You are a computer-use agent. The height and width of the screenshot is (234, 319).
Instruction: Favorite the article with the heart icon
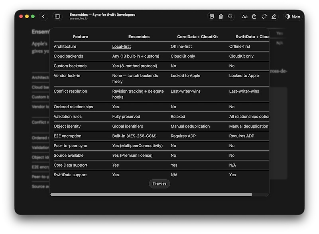pos(230,16)
